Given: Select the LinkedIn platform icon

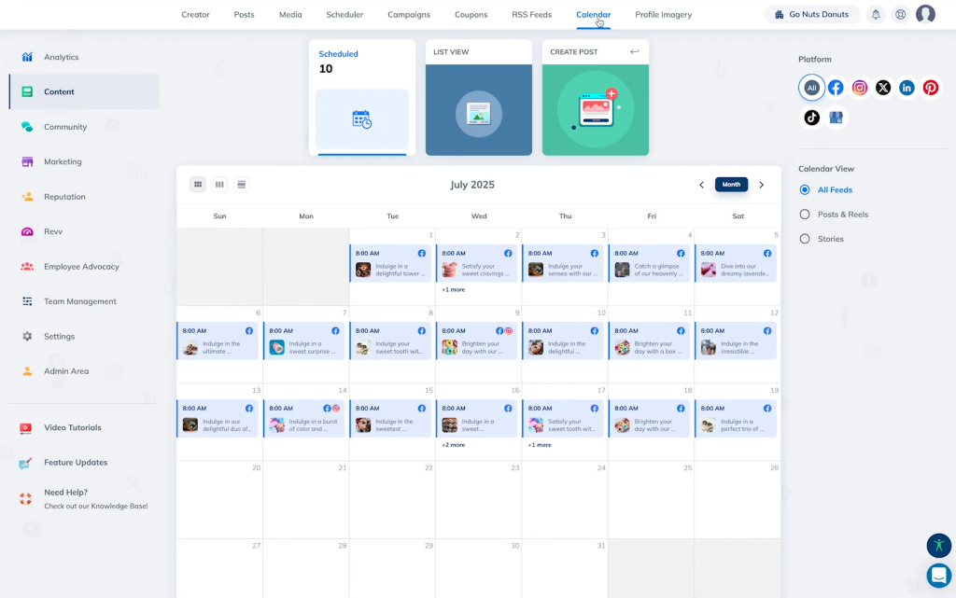Looking at the screenshot, I should point(906,87).
